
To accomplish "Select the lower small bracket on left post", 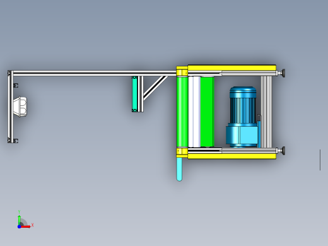I will point(16,141).
